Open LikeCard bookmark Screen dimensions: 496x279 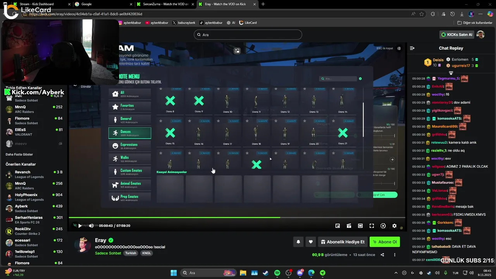click(x=248, y=22)
